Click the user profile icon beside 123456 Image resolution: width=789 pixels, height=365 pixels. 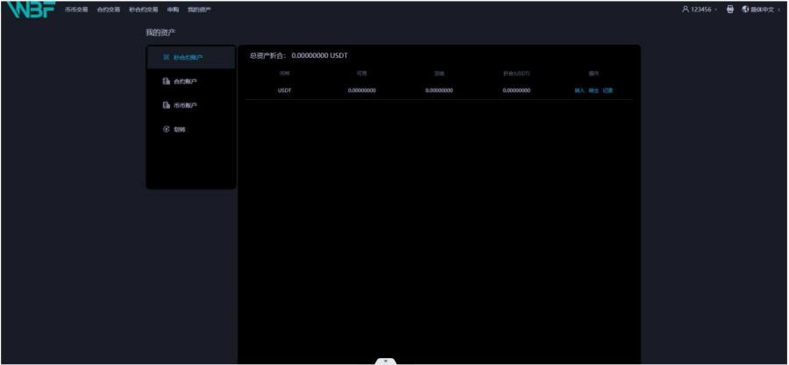click(x=685, y=10)
